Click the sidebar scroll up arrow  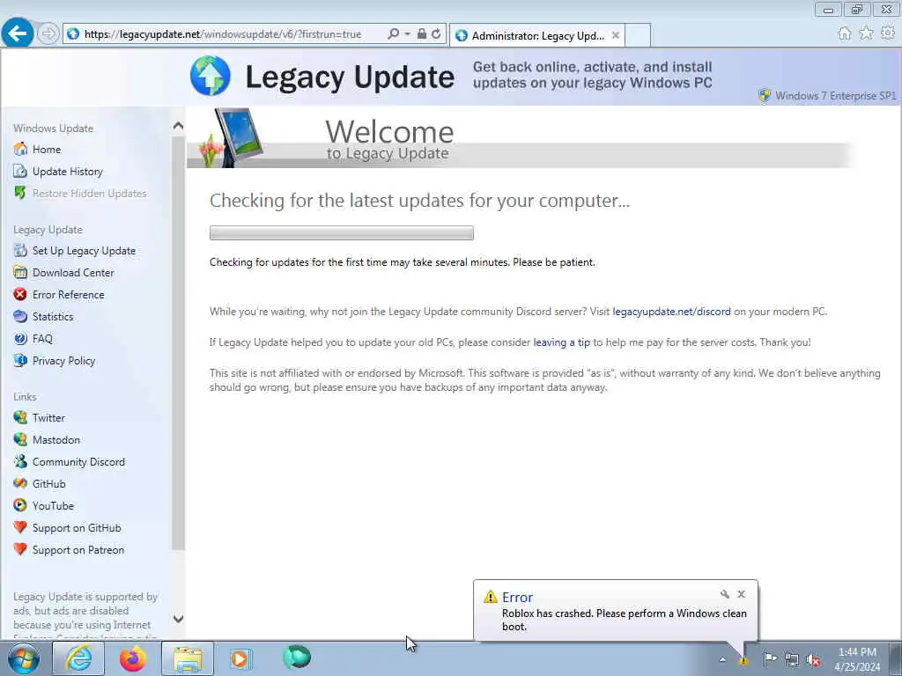tap(178, 125)
